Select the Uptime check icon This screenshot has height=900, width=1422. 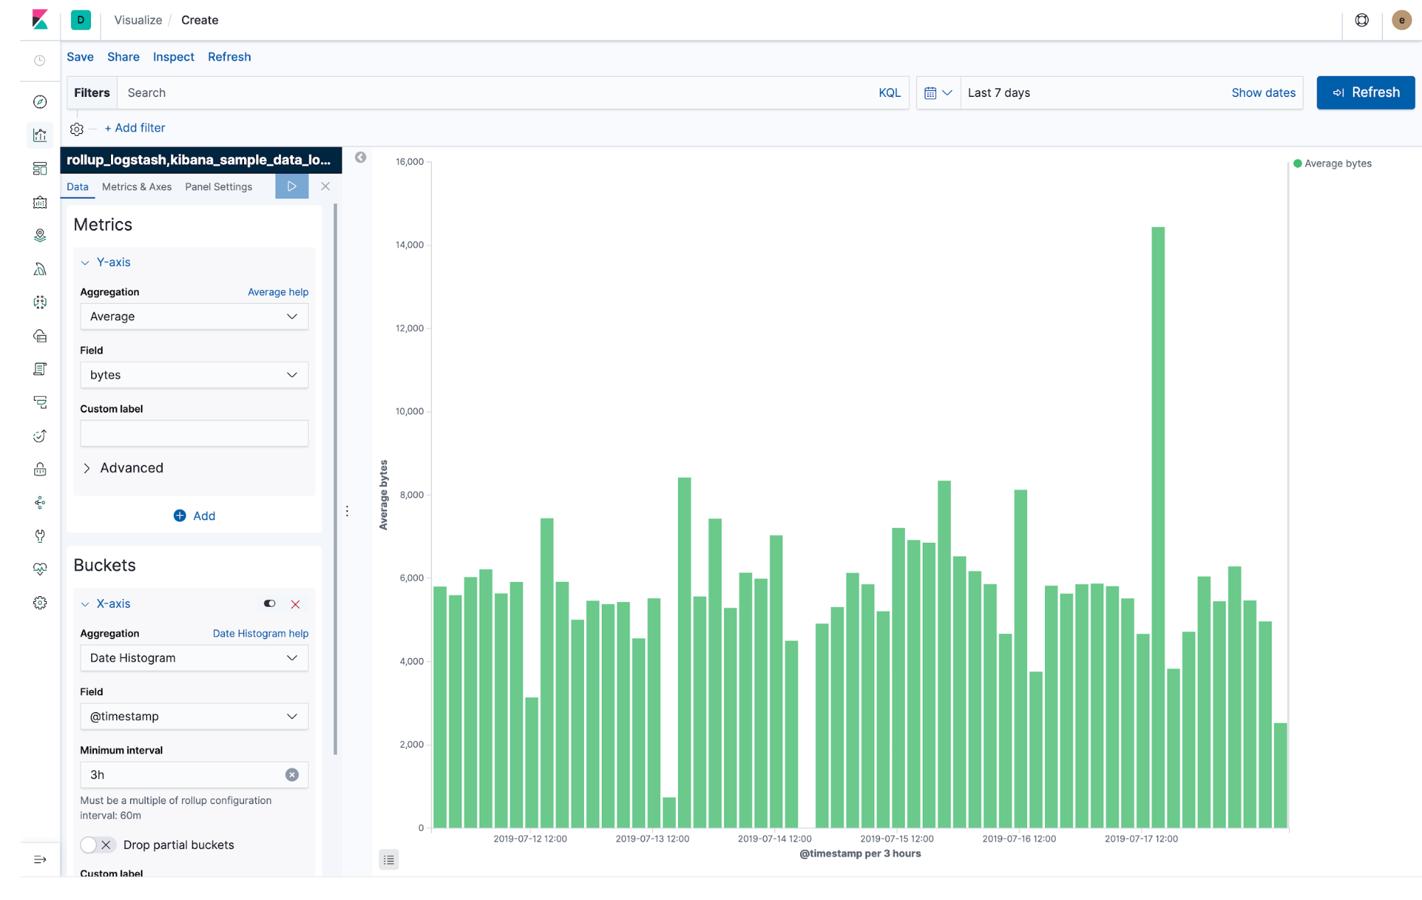(x=40, y=435)
